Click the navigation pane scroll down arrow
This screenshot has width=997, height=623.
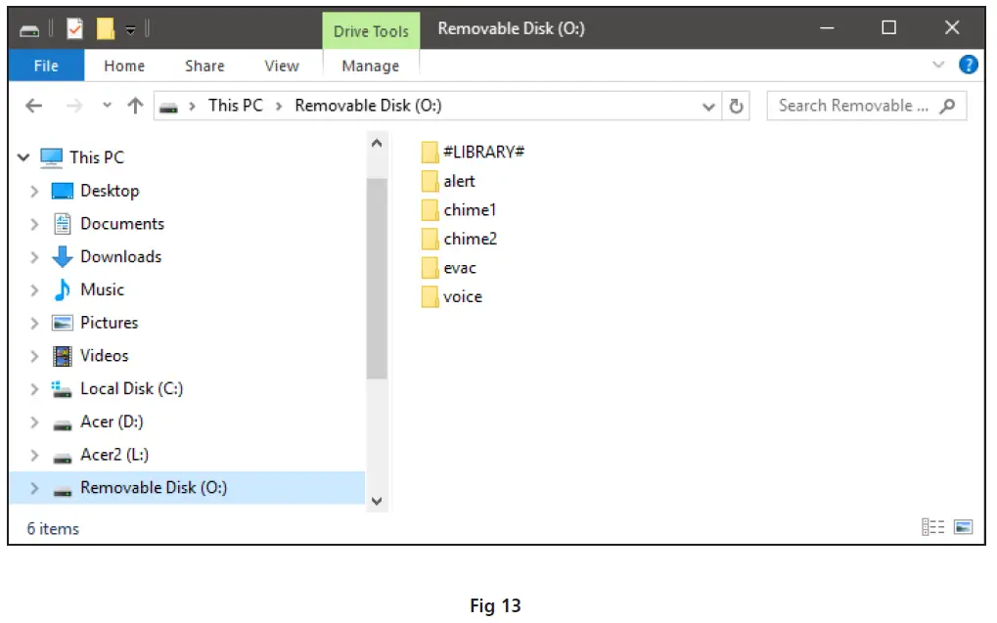coord(377,501)
